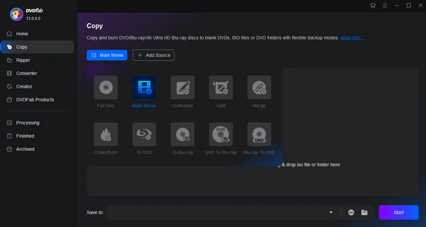This screenshot has width=426, height=227.
Task: Select the Full Disc copy mode icon
Action: (105, 87)
